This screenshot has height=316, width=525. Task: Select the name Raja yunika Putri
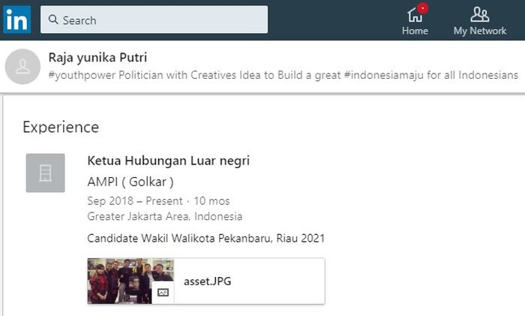click(97, 57)
